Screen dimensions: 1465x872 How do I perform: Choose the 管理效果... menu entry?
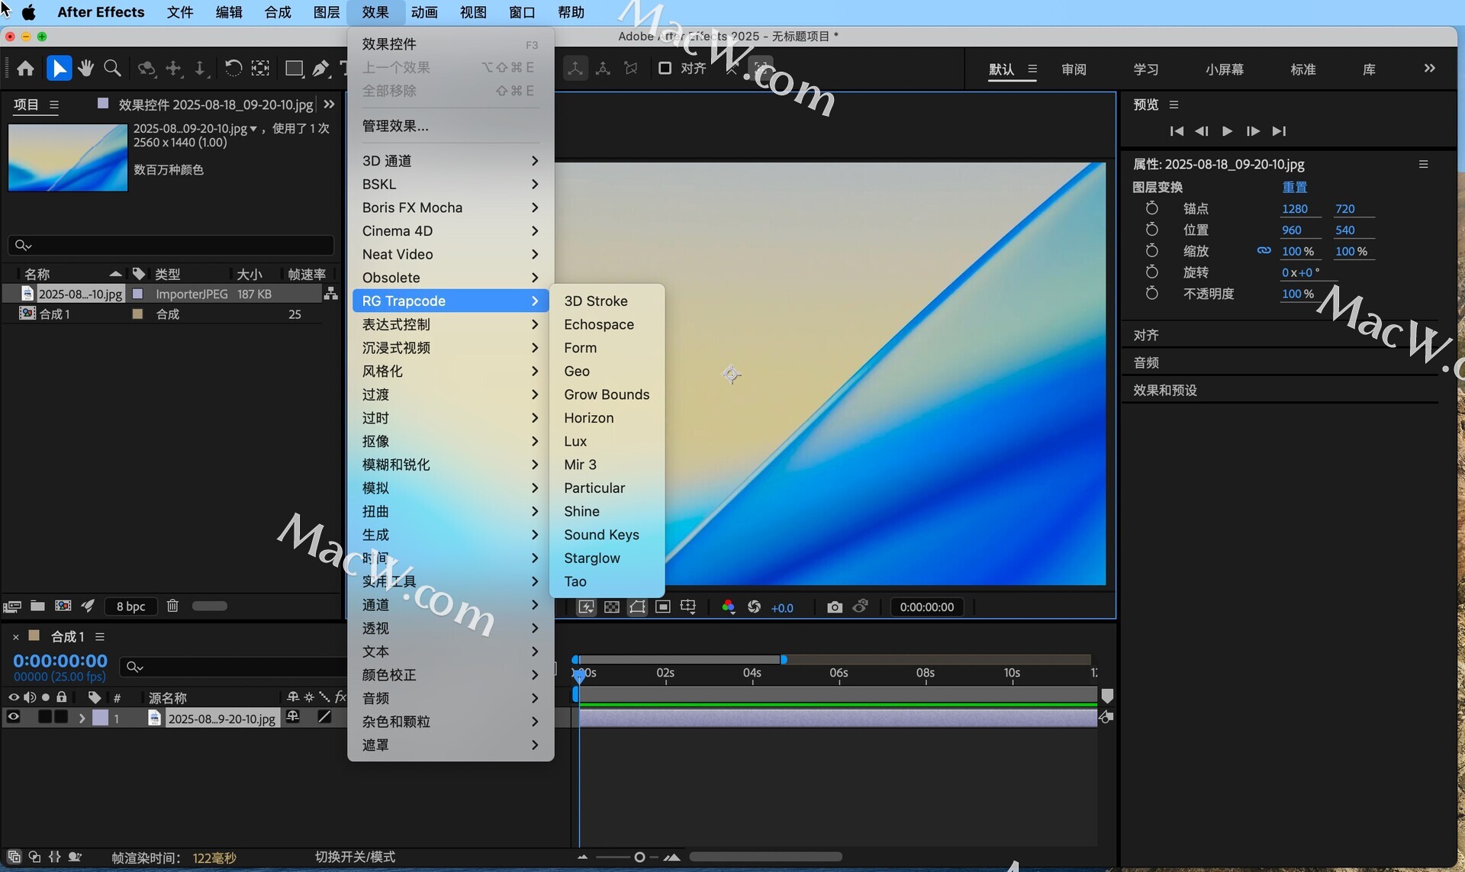[x=450, y=126]
